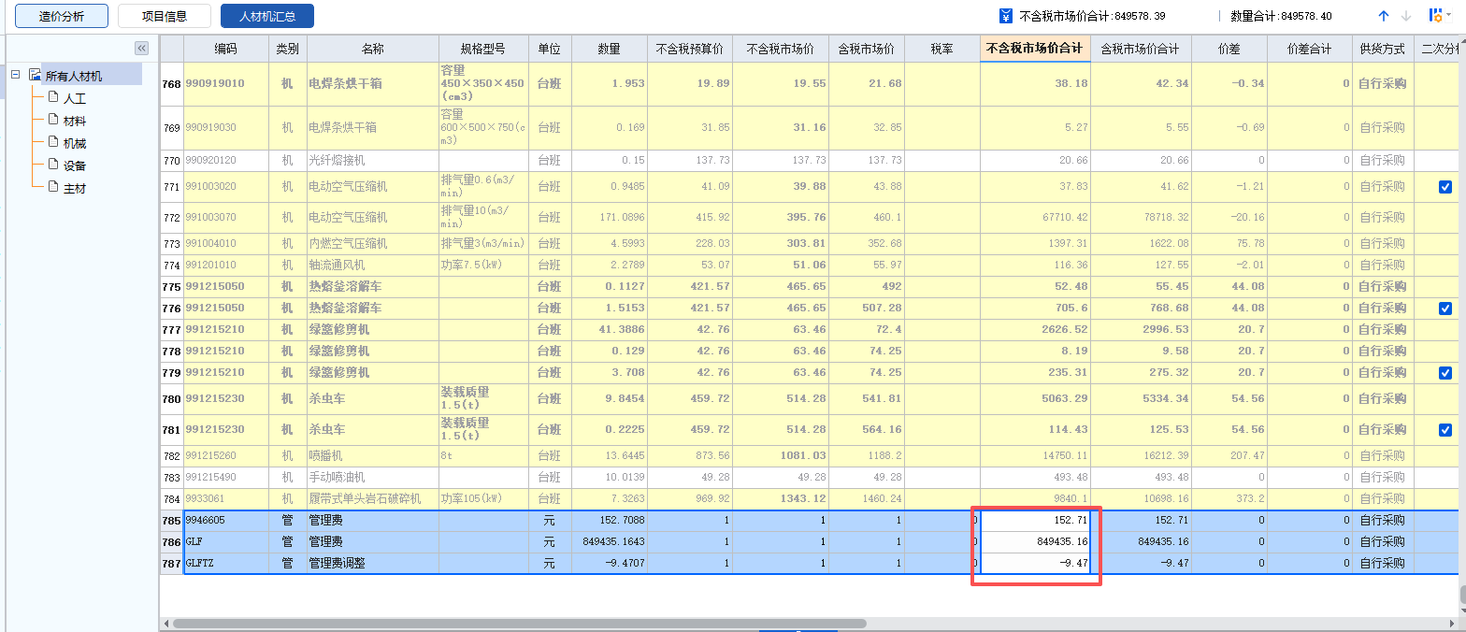Select the 人工 tree item

(75, 98)
